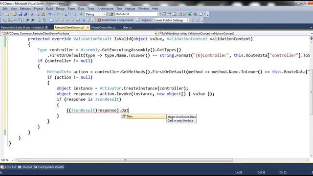Open the Help menu

click(x=155, y=9)
